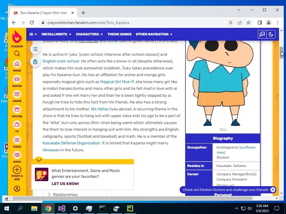Viewport: 286px width, 214px height.
Task: Open PyCharm from the taskbar
Action: [x=130, y=208]
